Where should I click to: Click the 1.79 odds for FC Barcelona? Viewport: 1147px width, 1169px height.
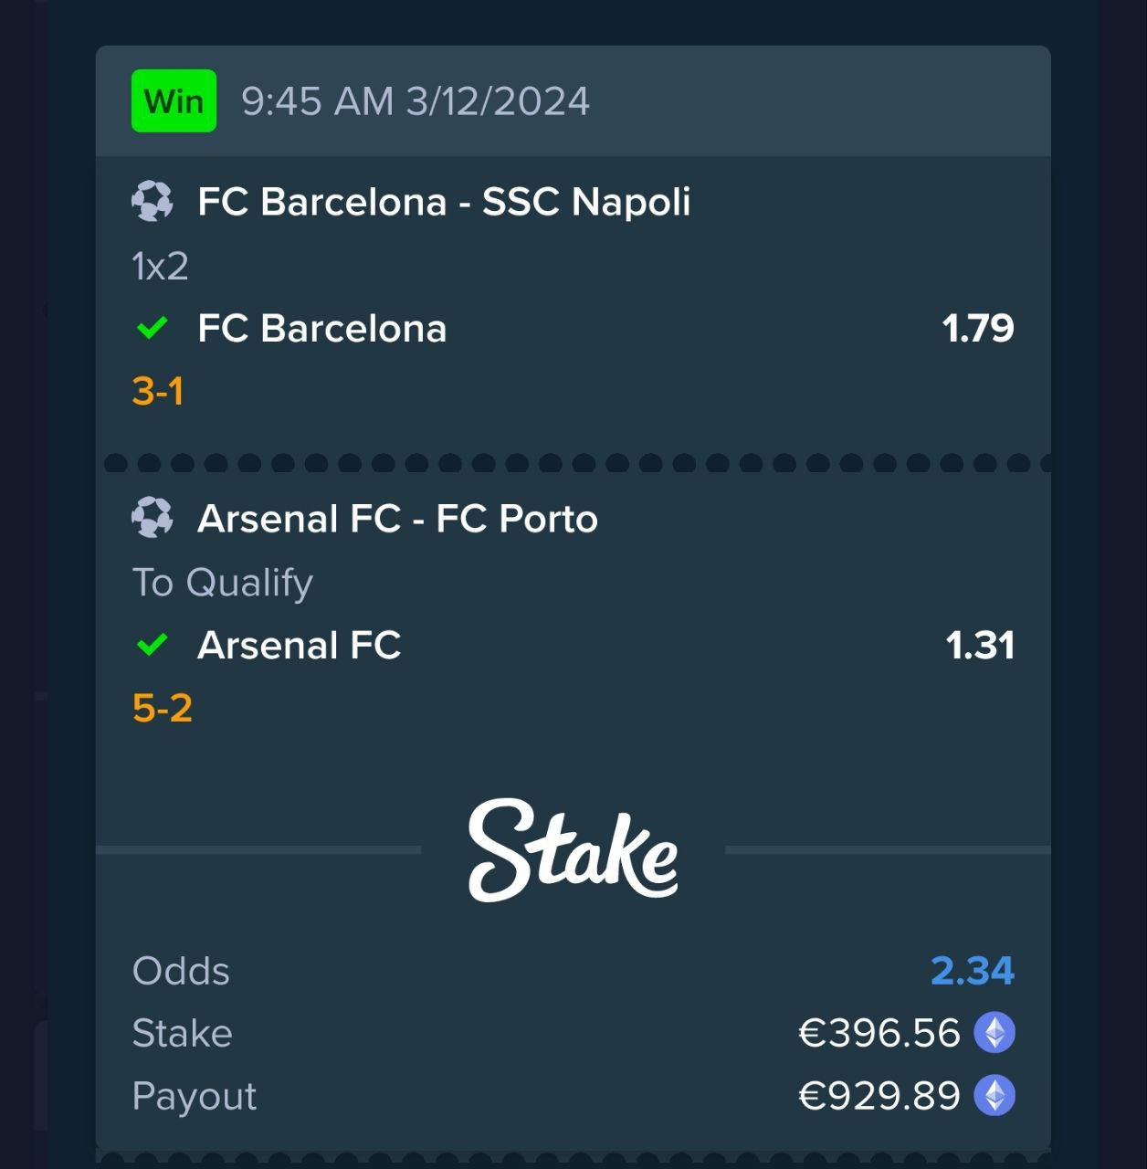click(x=977, y=329)
